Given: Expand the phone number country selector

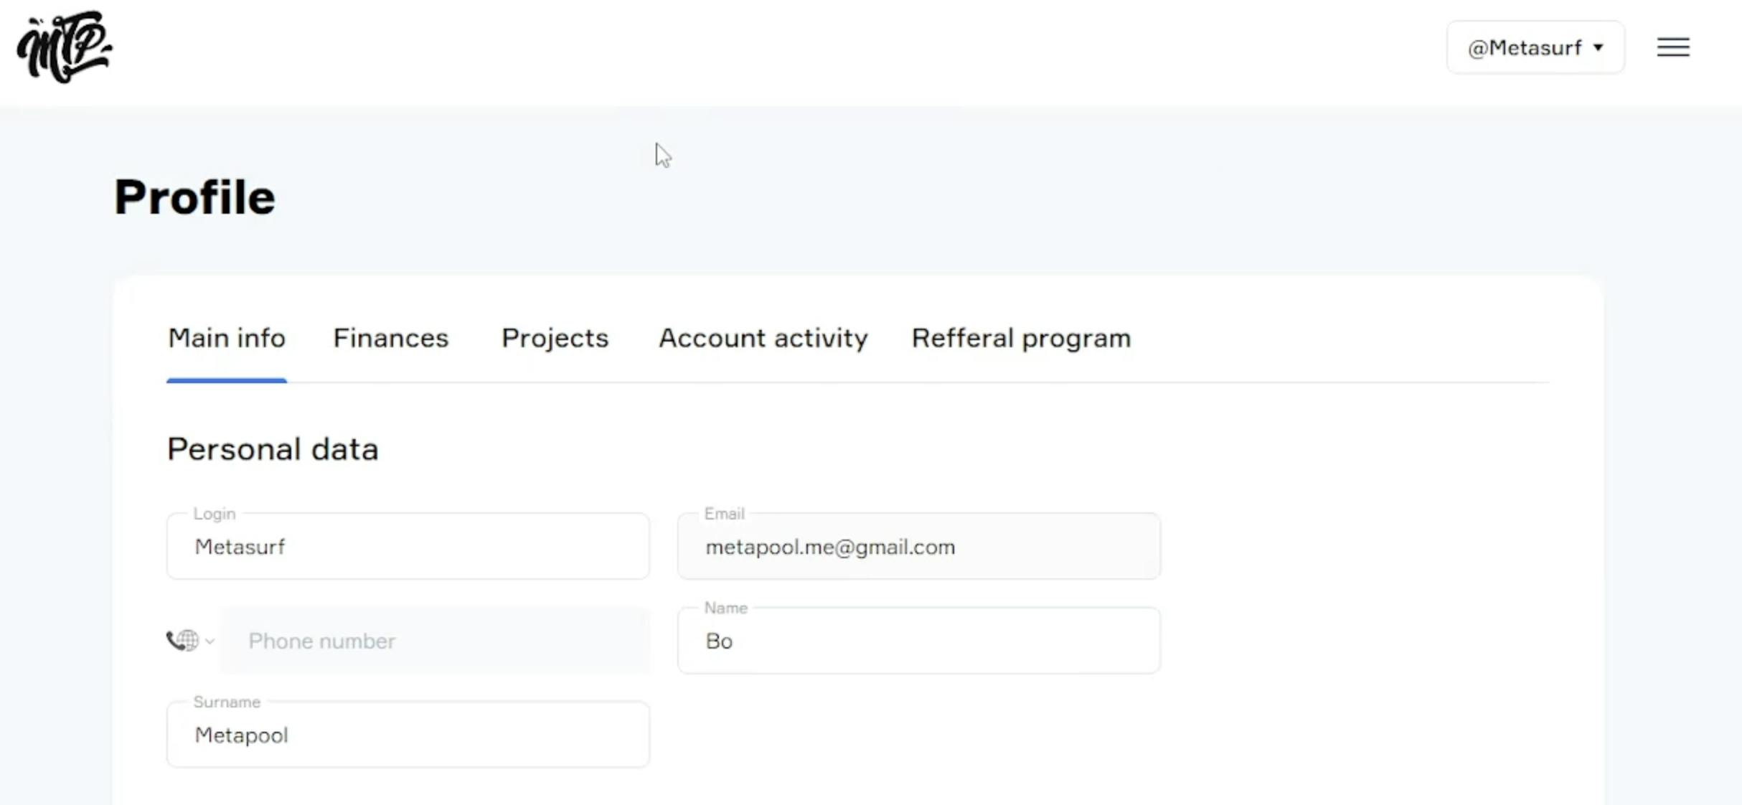Looking at the screenshot, I should (189, 641).
